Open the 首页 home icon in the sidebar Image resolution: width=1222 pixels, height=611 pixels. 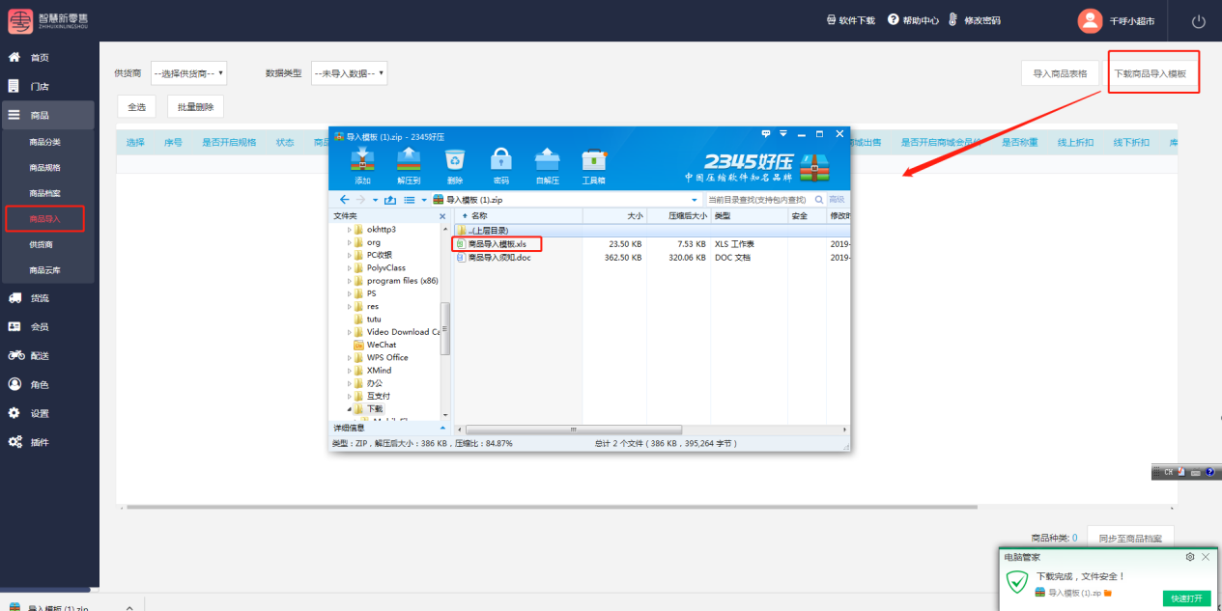tap(14, 57)
